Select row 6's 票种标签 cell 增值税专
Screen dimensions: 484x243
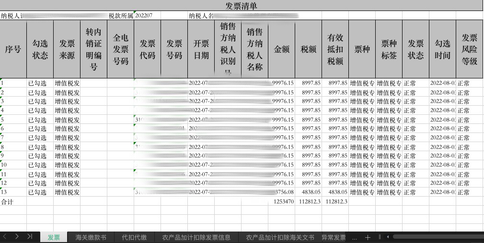389,128
